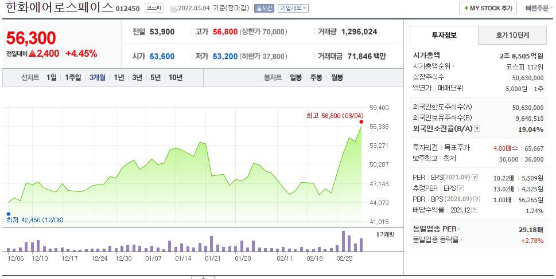Expand the 빠른주문 menu

539,8
